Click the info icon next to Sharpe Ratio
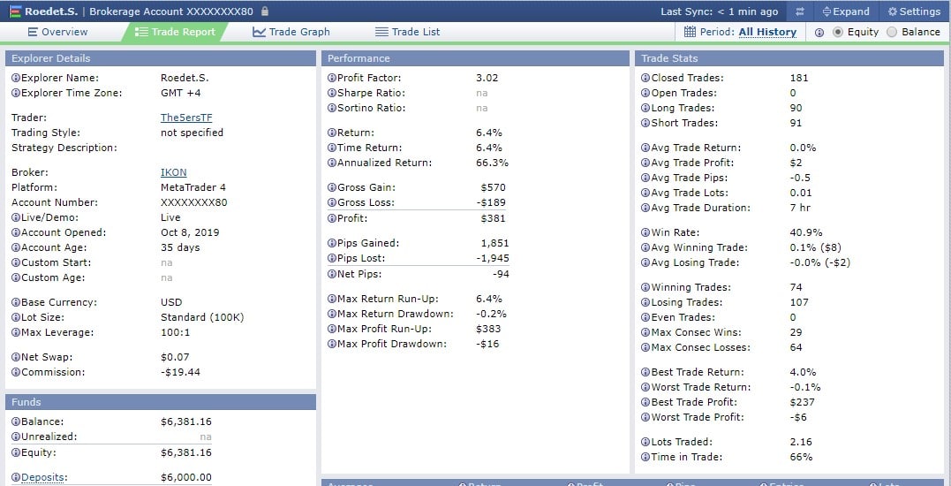Screen dimensions: 951x486 (331, 93)
